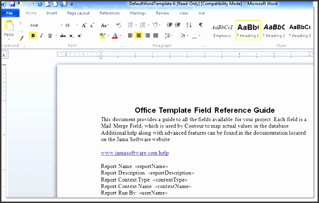Apply the Heading 2 style
Viewport: 319px width, 203px height.
(274, 30)
